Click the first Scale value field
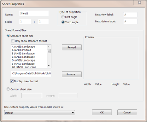This screenshot has width=147, height=122. coord(25,21)
